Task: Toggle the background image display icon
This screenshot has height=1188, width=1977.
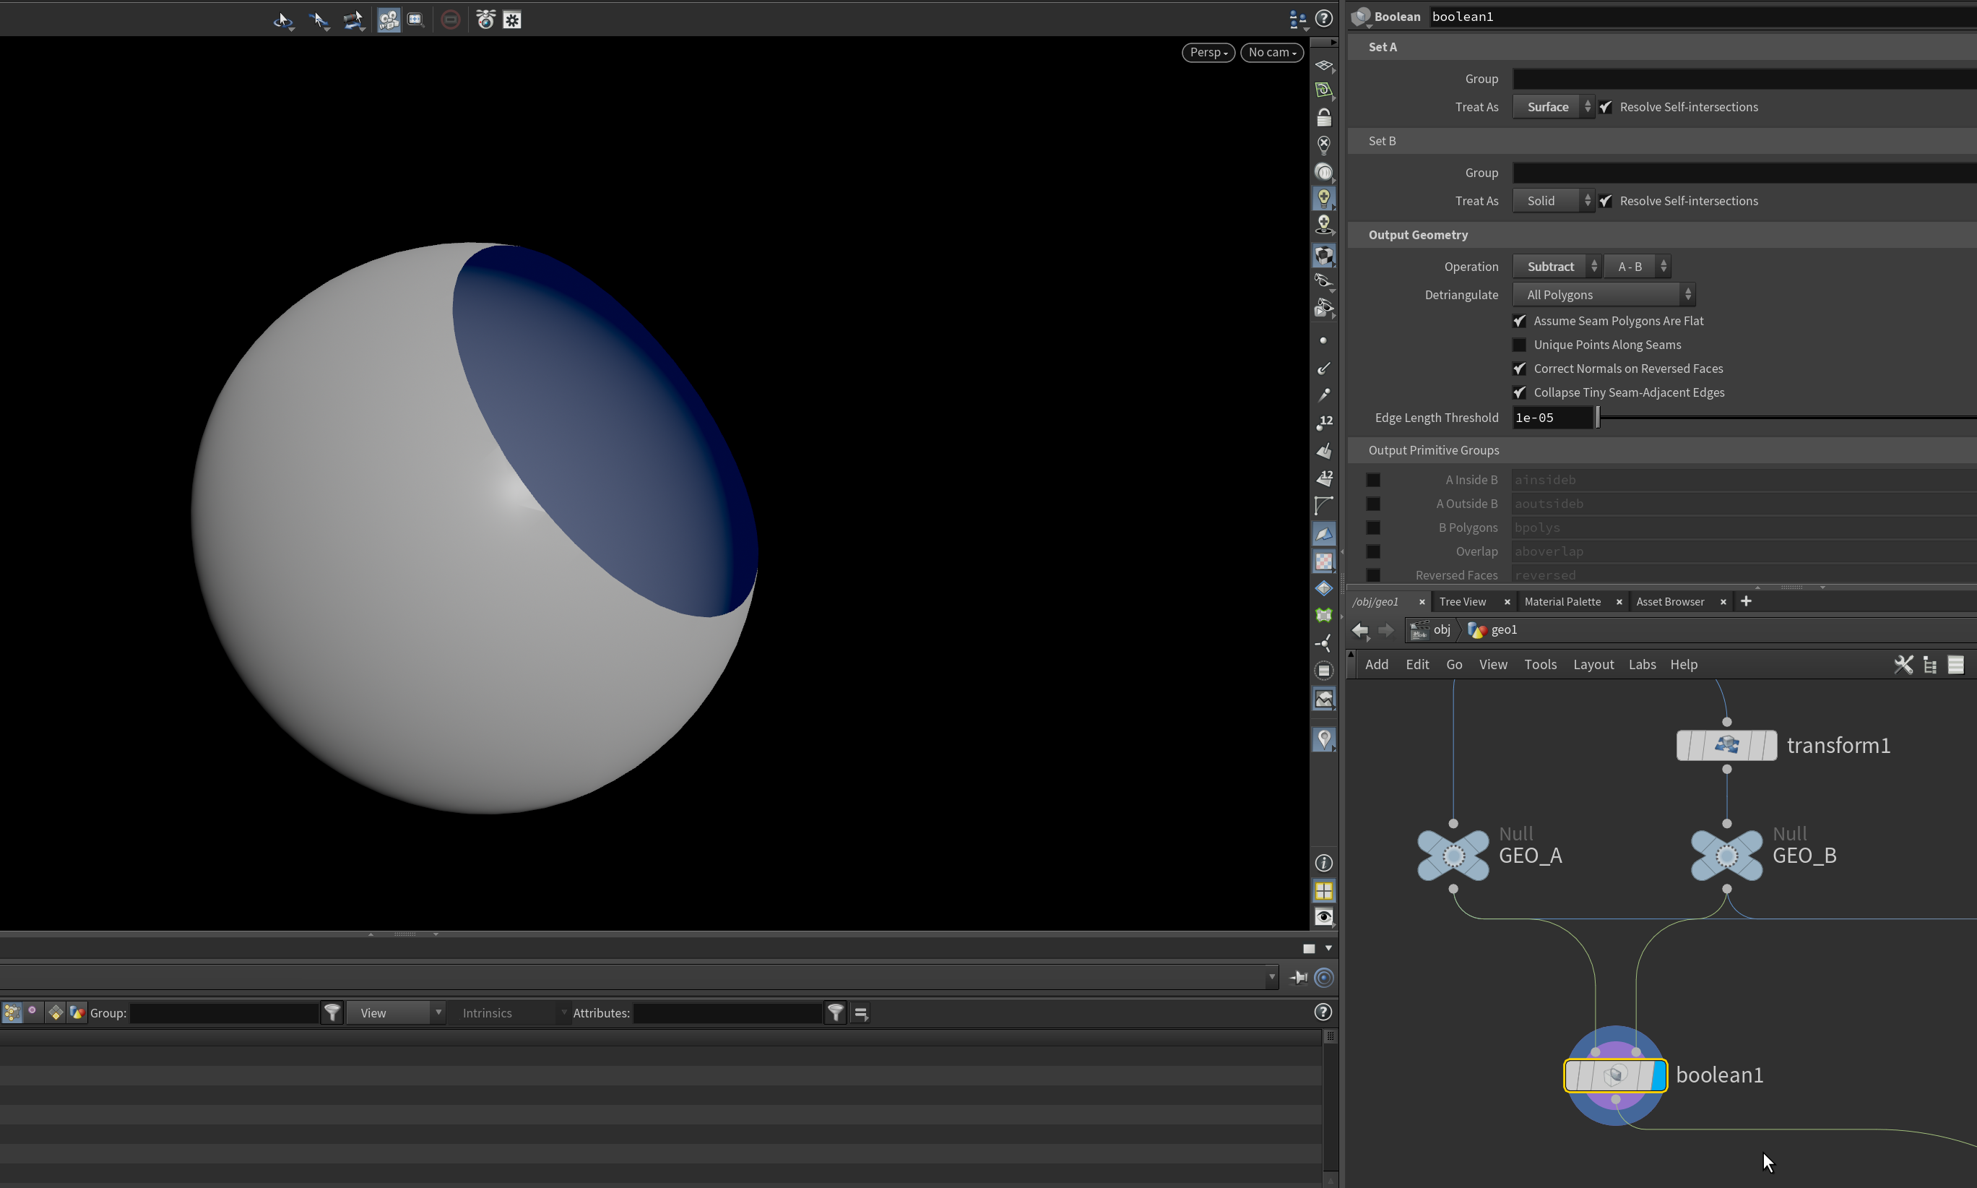Action: coord(1323,699)
